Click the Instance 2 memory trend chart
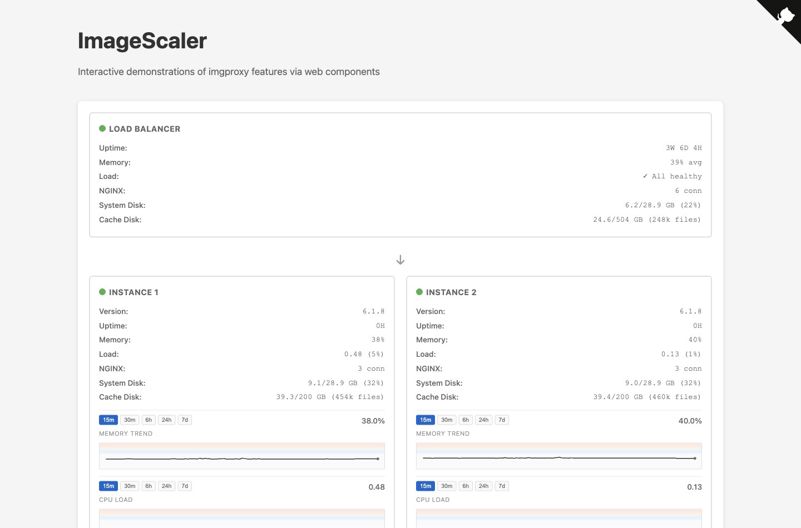 559,456
